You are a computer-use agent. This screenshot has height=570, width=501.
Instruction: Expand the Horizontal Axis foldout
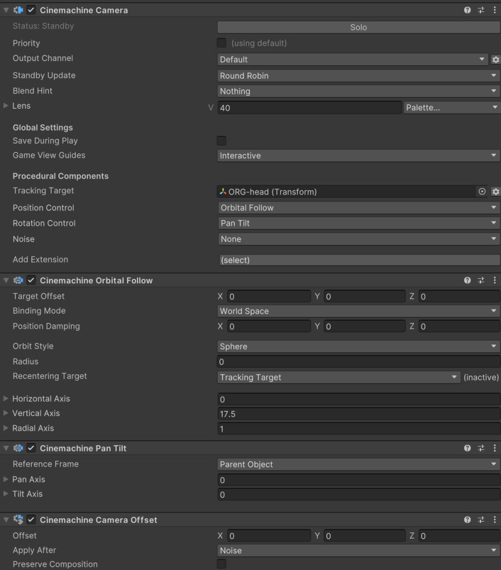click(6, 399)
